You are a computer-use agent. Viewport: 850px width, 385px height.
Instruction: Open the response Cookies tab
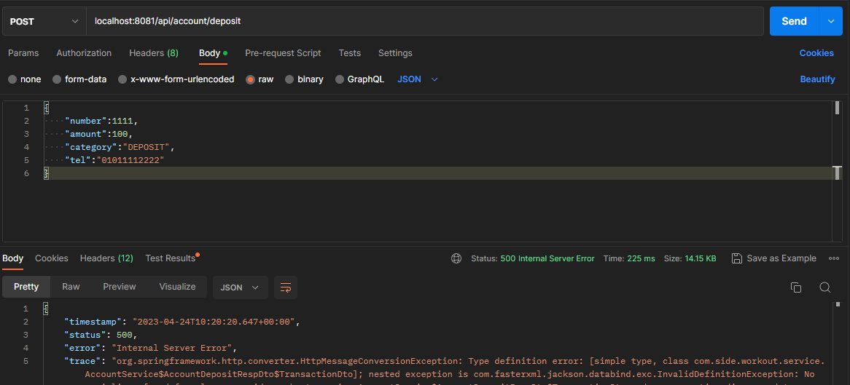52,258
